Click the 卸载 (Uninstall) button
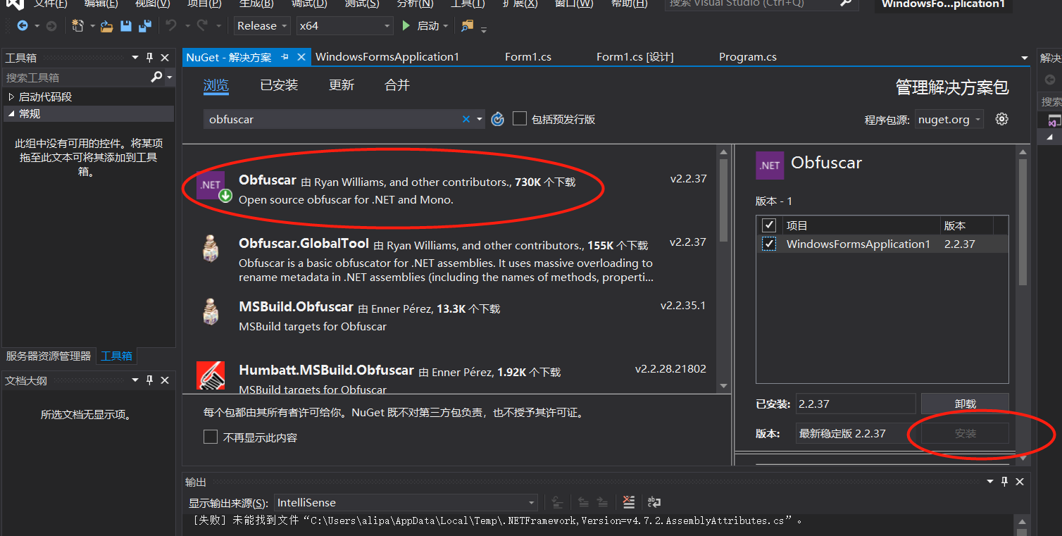This screenshot has width=1062, height=536. 965,404
